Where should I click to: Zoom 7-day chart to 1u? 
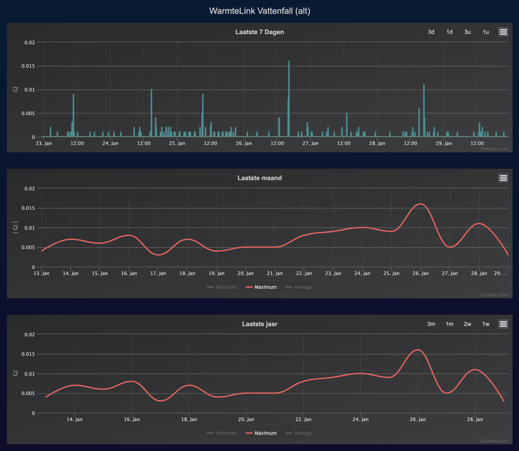tap(485, 32)
